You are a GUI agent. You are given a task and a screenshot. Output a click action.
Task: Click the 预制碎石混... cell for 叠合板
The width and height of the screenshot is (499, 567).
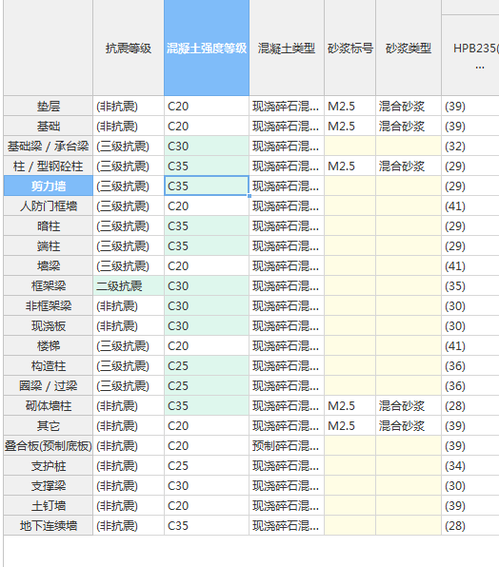click(x=287, y=446)
